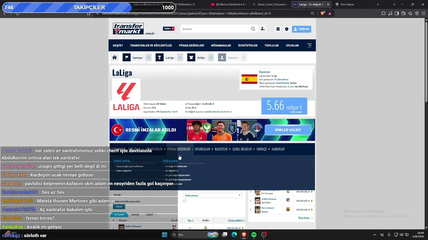
Task: Click the flag icon in breadcrumb
Action: [126, 58]
